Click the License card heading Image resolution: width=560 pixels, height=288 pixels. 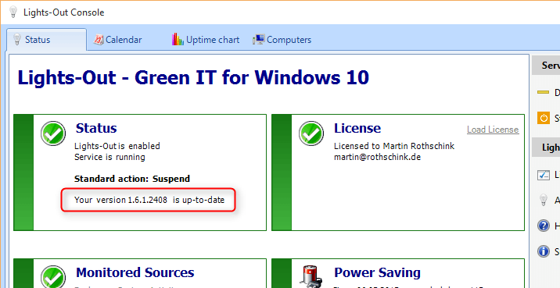[x=357, y=128]
